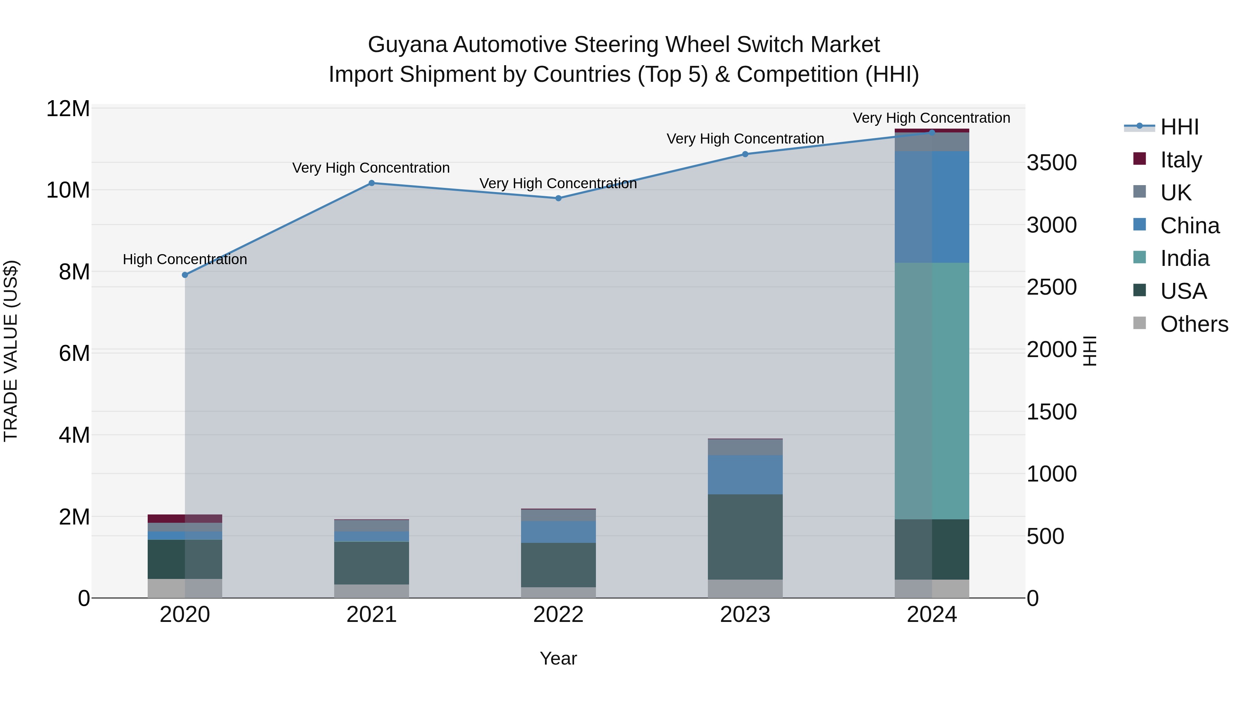
Task: Click the 2020 x-axis label
Action: [184, 615]
